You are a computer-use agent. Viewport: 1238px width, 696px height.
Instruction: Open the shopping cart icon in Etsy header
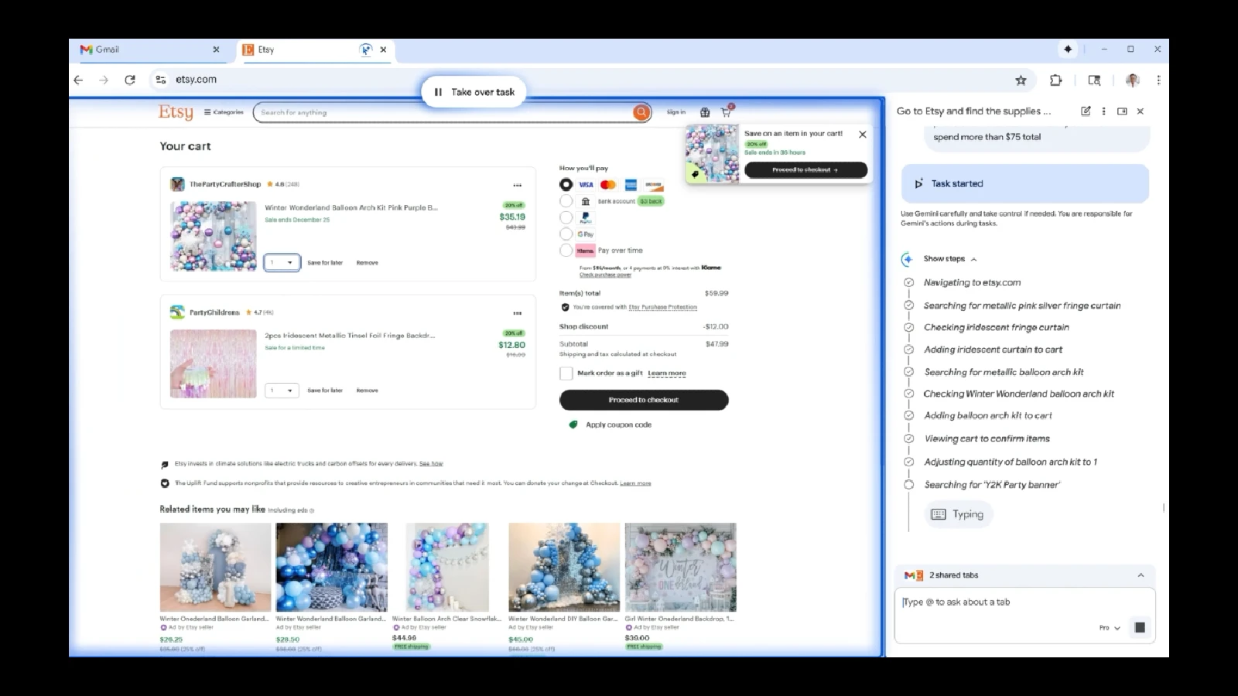pos(726,113)
